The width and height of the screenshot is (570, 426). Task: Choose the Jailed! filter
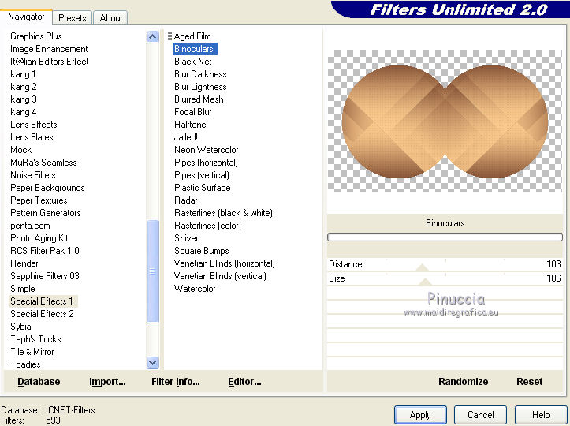pos(186,137)
